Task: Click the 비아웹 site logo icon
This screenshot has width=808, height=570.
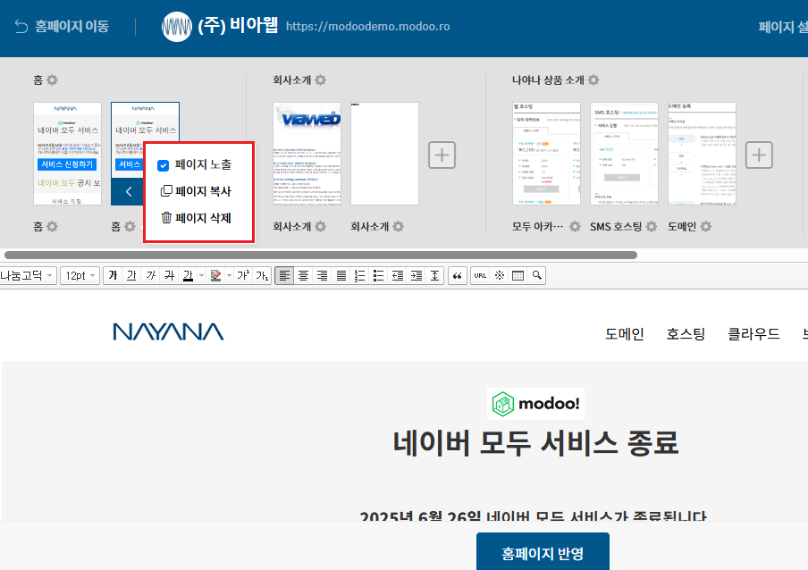Action: [177, 27]
